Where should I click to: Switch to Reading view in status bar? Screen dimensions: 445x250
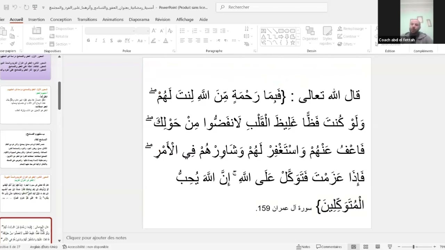coord(378,247)
